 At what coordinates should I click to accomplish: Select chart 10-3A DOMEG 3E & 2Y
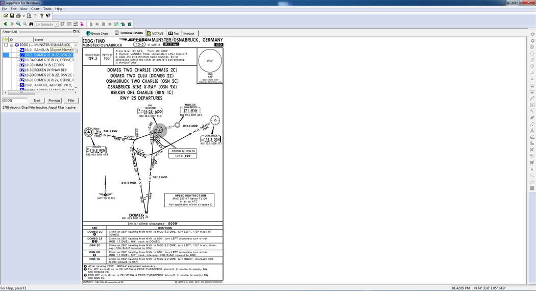click(46, 60)
